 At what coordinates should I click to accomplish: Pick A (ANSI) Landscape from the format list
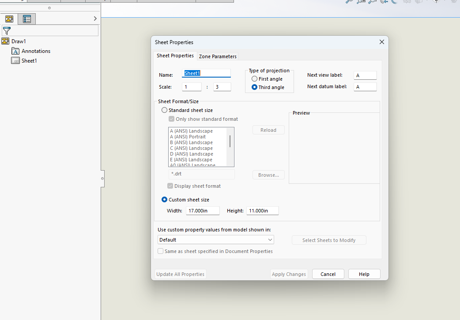[191, 131]
